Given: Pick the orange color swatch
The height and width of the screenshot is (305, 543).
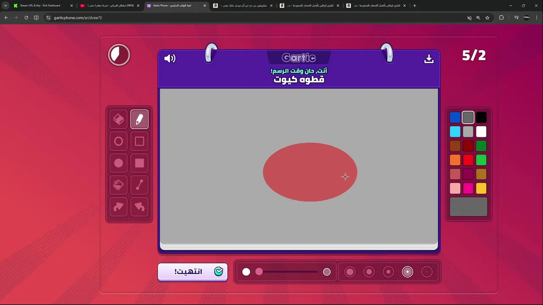Looking at the screenshot, I should click(x=455, y=160).
